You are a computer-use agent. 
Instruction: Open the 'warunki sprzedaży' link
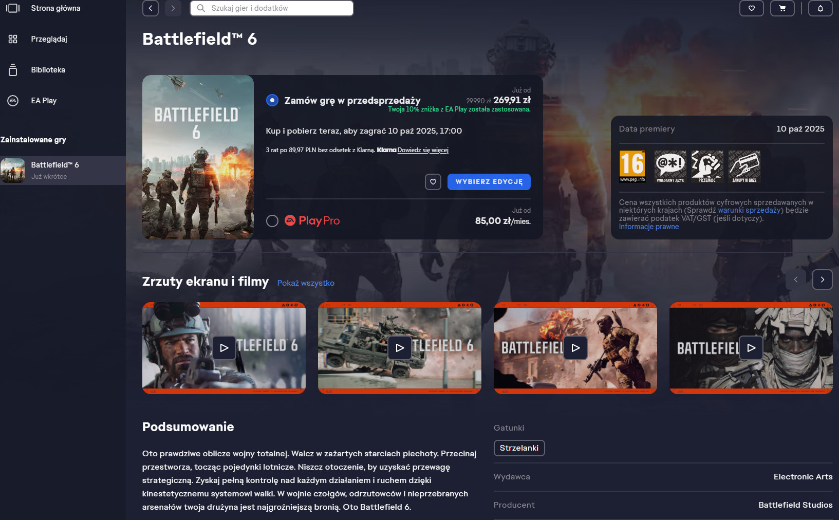click(x=749, y=210)
